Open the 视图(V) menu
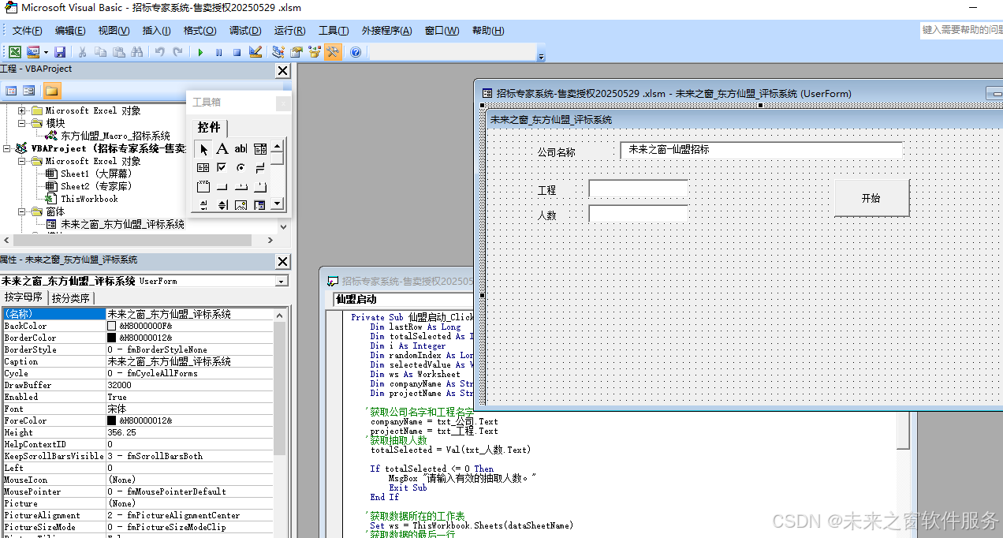This screenshot has height=538, width=1003. tap(114, 30)
